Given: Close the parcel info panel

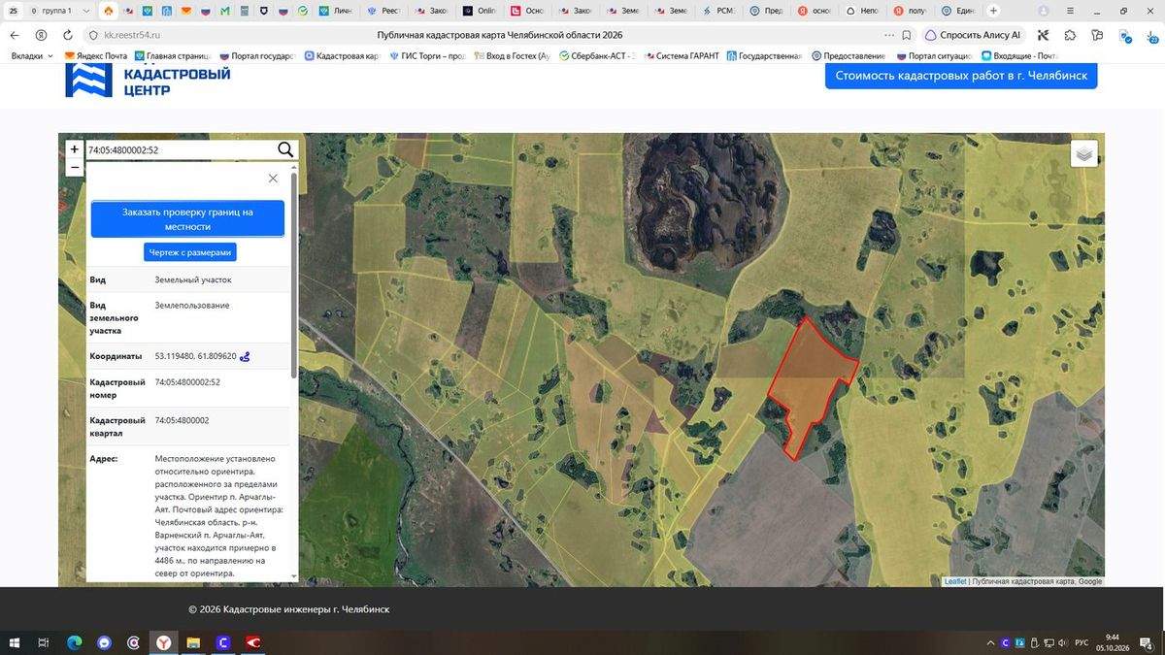Looking at the screenshot, I should 273,179.
